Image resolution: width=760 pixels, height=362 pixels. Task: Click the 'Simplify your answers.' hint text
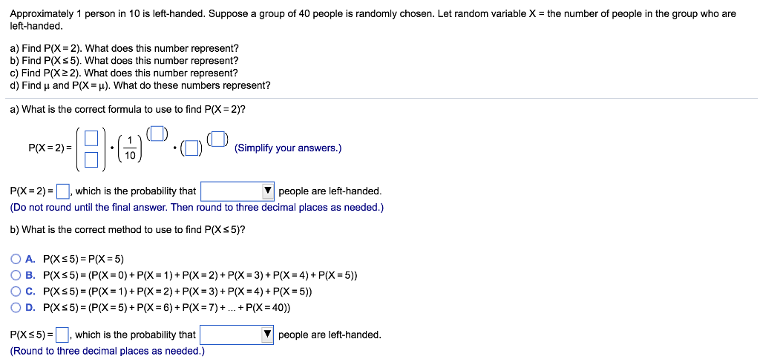click(288, 148)
